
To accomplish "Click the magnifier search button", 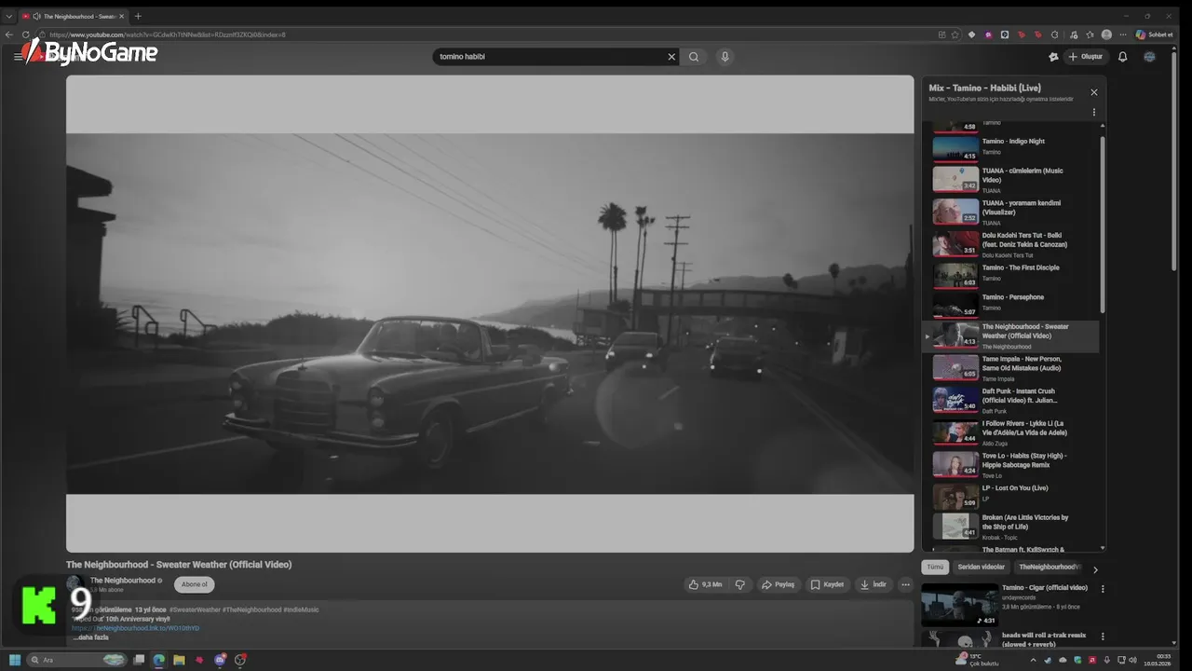I will [694, 57].
